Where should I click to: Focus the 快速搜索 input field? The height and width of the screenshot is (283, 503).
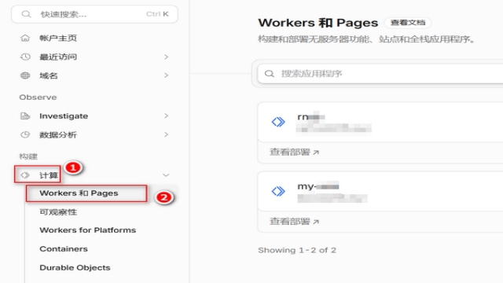[x=94, y=14]
